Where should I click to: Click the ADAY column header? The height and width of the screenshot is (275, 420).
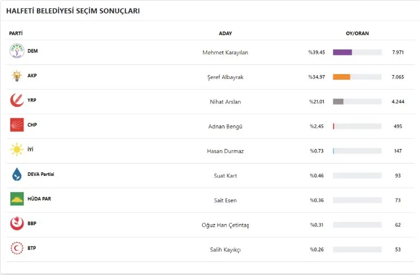225,34
